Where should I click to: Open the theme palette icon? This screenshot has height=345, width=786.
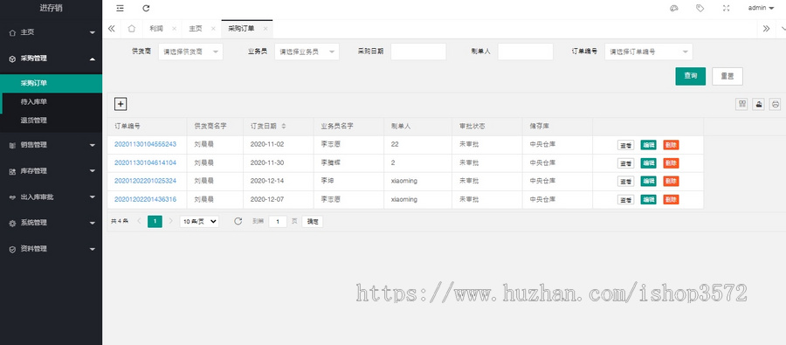tap(674, 8)
